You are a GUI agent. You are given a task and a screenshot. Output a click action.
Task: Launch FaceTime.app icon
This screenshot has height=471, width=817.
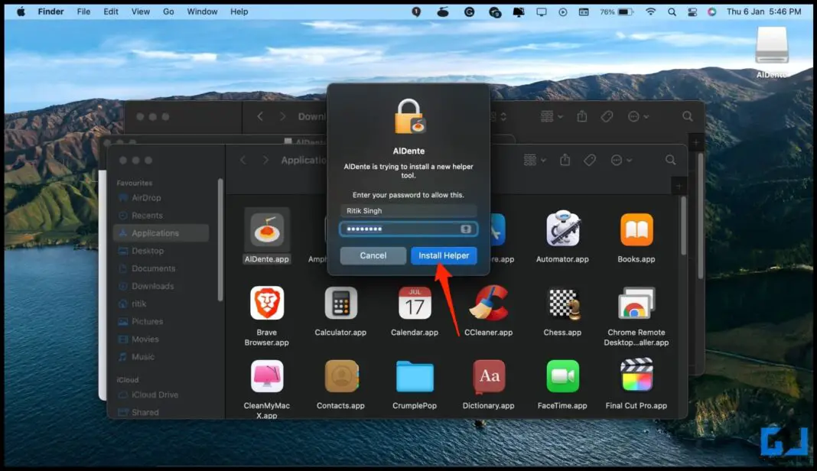[562, 376]
